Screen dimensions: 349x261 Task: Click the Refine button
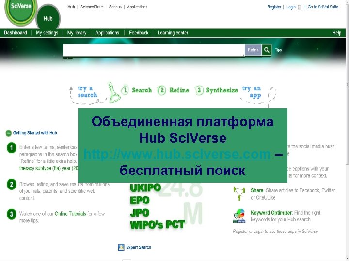pyautogui.click(x=254, y=50)
